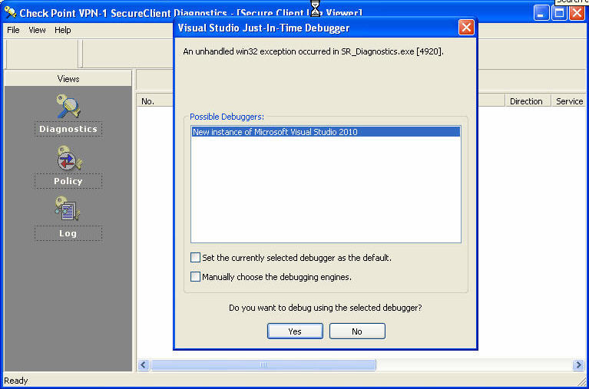Click No to decline debugging
This screenshot has height=389, width=589.
357,331
